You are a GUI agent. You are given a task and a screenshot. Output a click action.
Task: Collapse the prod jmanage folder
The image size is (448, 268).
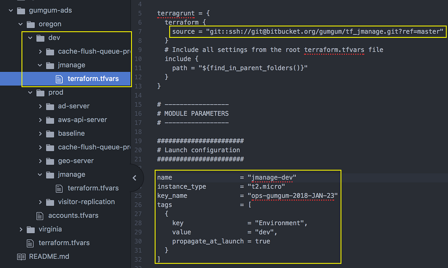40,174
